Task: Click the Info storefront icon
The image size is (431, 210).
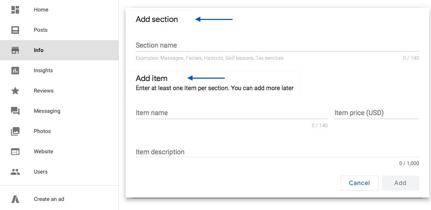Action: pos(15,50)
